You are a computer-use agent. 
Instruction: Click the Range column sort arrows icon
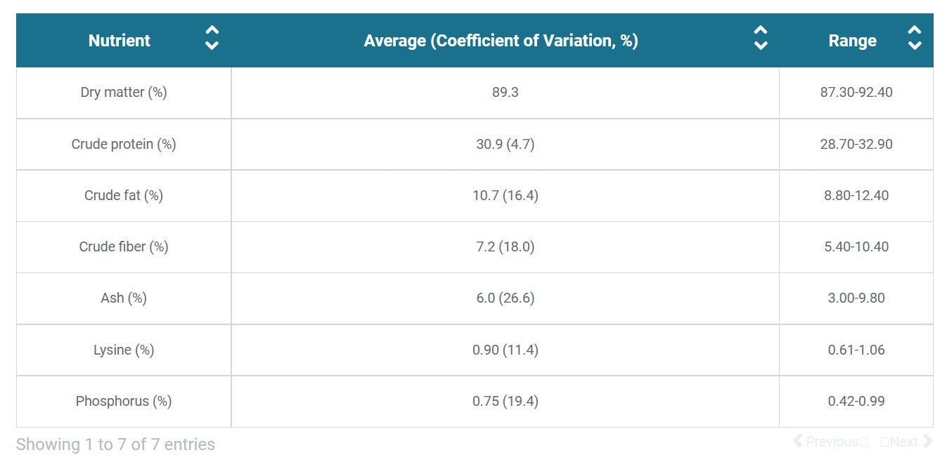914,38
